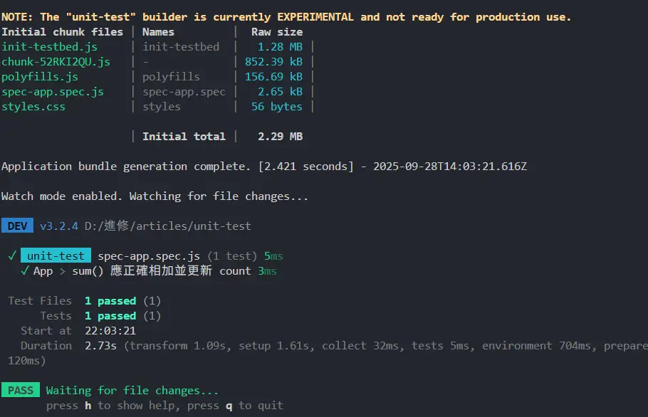Viewport: 648px width, 417px height.
Task: Click the "Initial chunk files" column header
Action: point(62,32)
